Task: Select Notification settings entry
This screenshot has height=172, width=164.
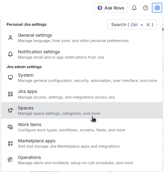Action: pyautogui.click(x=82, y=54)
